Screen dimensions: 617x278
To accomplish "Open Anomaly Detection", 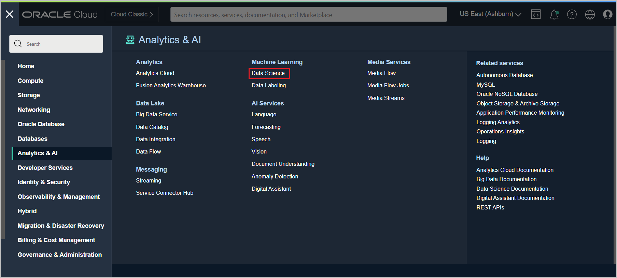I will click(275, 176).
